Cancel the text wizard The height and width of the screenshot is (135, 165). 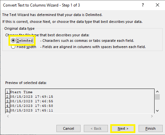tap(68, 128)
